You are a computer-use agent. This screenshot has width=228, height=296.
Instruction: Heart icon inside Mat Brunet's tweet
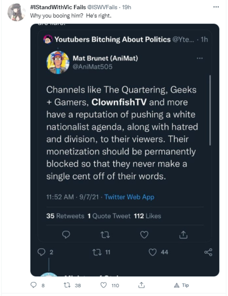point(144,235)
